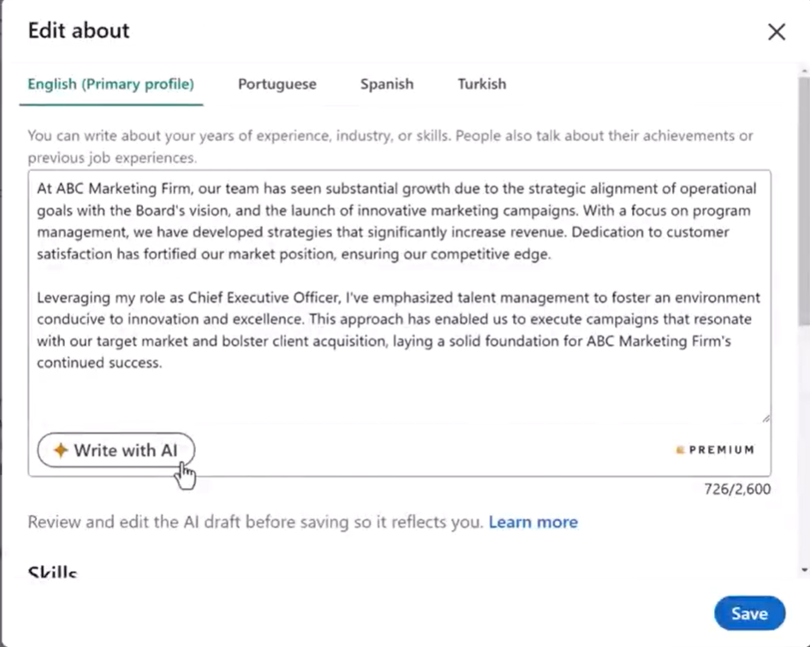Click the Skills section heading
The height and width of the screenshot is (647, 810).
pos(51,572)
